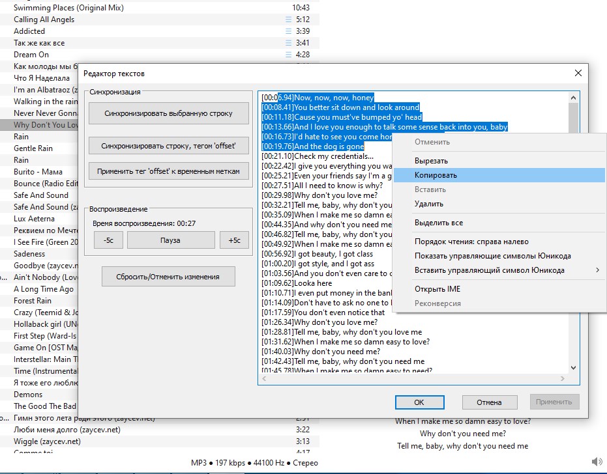
Task: Rewind using the -5с button
Action: (x=108, y=240)
